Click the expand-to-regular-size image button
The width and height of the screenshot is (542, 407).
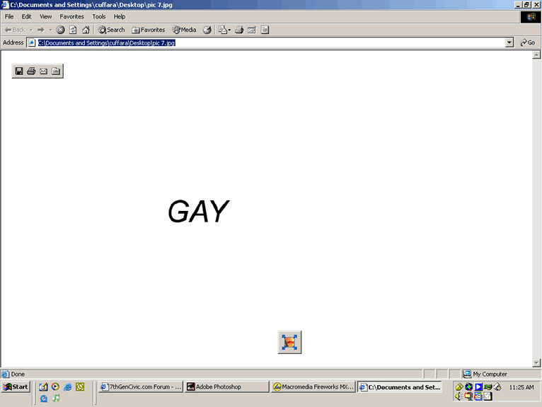tap(289, 343)
